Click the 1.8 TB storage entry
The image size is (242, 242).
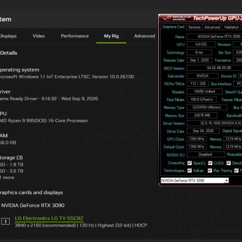click(12, 165)
